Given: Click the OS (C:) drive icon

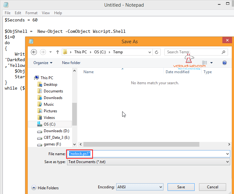Looking at the screenshot, I should pos(40,124).
